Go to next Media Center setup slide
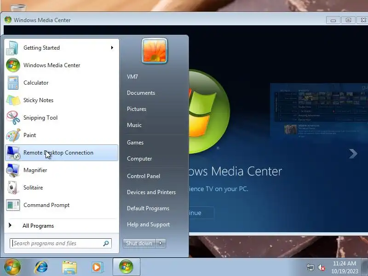 [x=353, y=154]
